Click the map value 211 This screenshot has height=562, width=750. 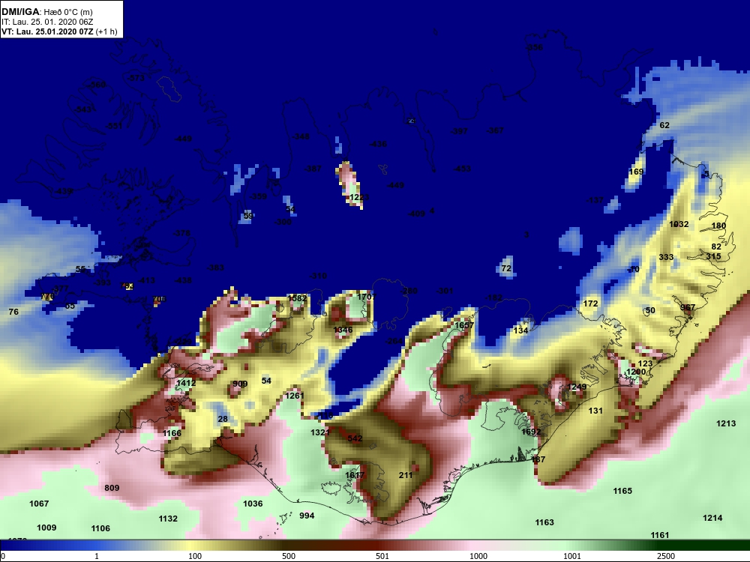coord(406,475)
